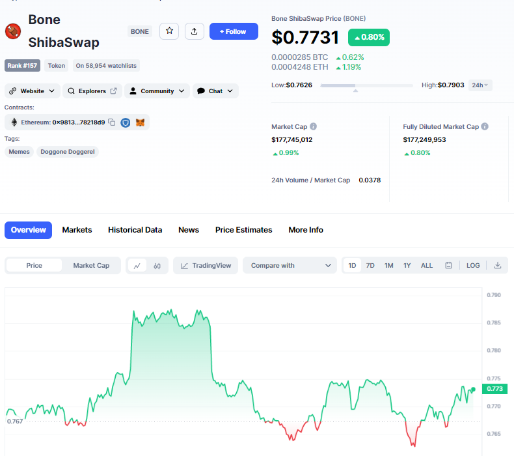Toggle chart to Market Cap view
Image resolution: width=514 pixels, height=456 pixels.
coord(91,266)
